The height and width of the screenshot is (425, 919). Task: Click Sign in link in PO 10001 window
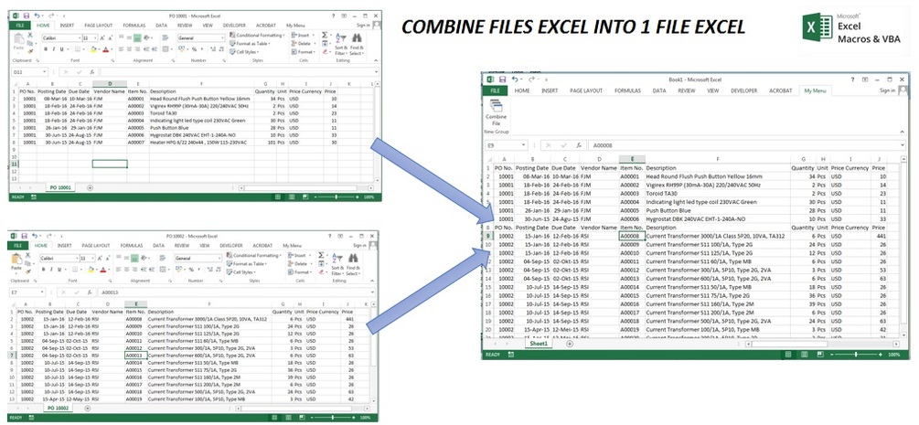tap(363, 26)
